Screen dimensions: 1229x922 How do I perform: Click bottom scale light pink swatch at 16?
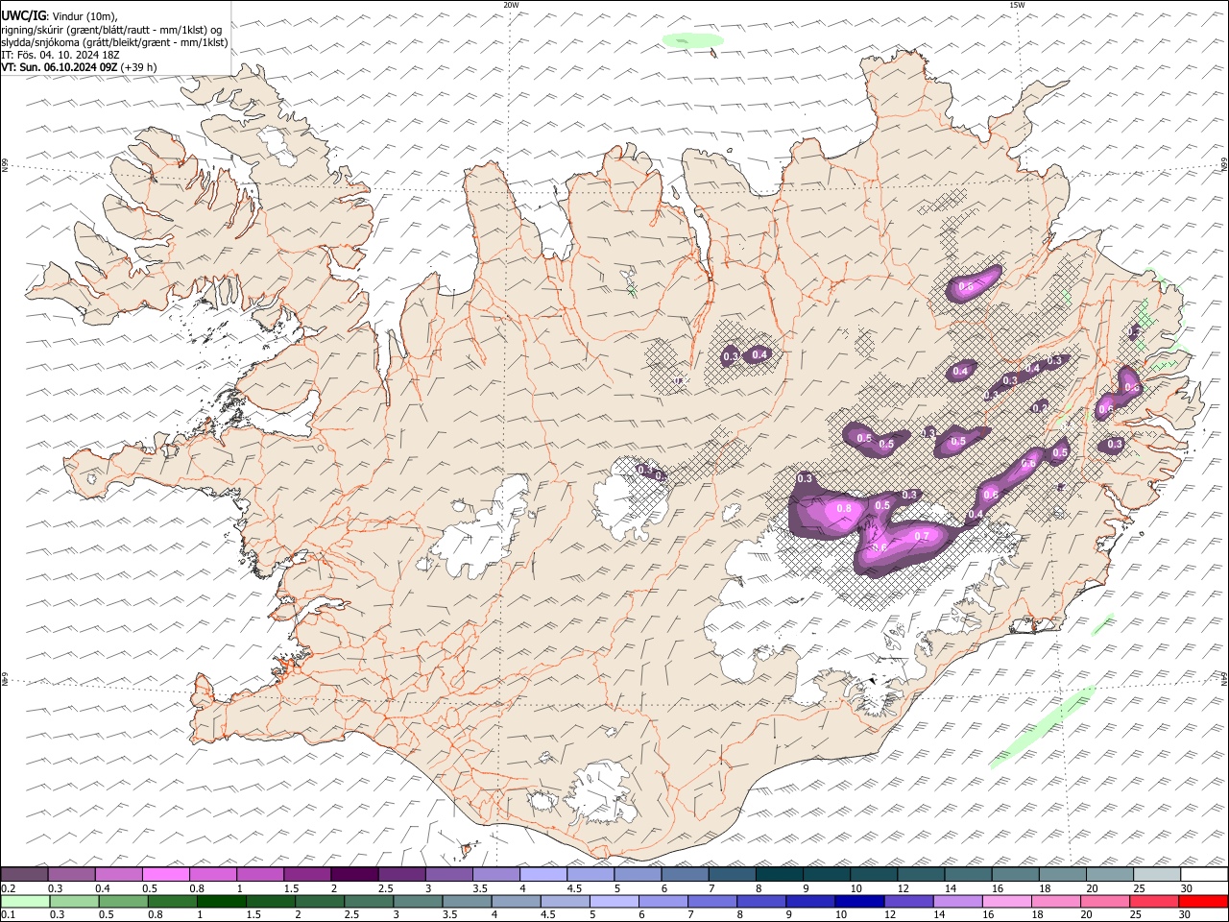[1005, 901]
